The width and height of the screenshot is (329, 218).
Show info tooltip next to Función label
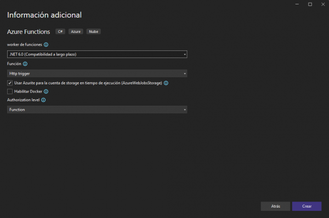(x=25, y=64)
